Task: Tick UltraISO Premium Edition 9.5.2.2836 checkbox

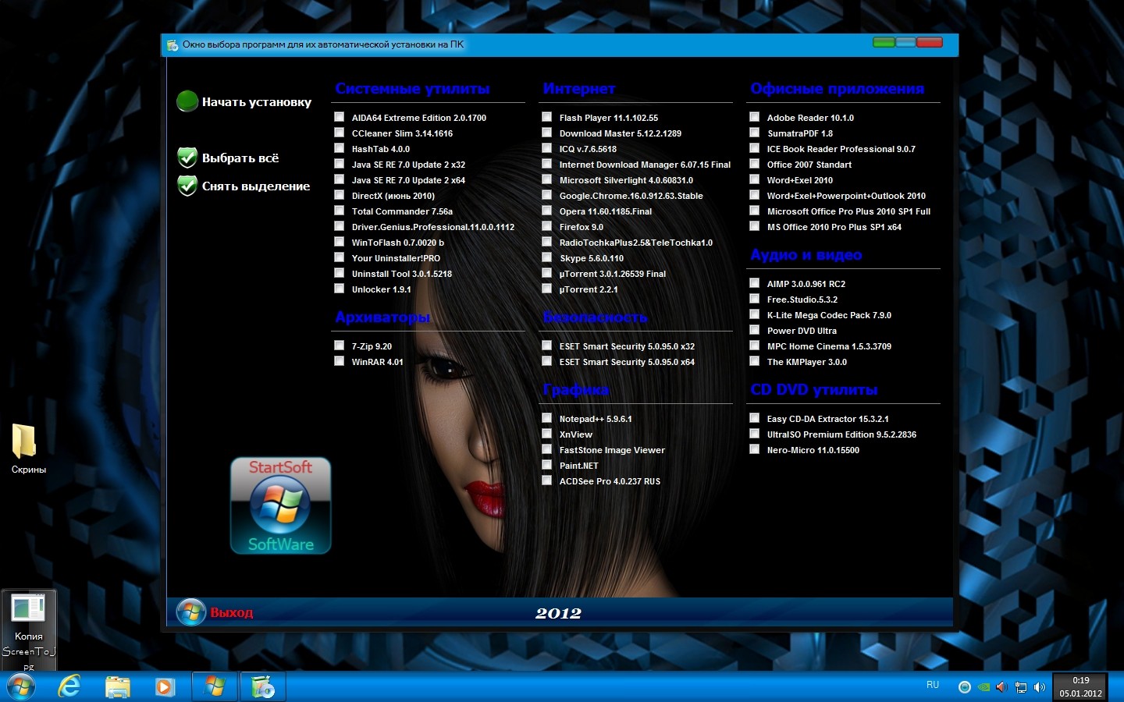Action: coord(755,434)
